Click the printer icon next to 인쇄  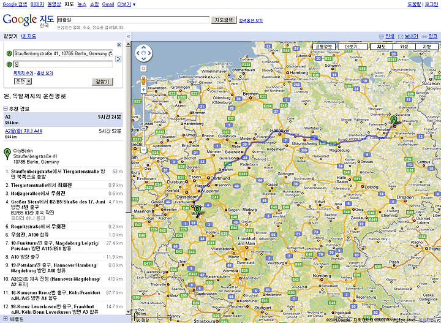(x=381, y=36)
